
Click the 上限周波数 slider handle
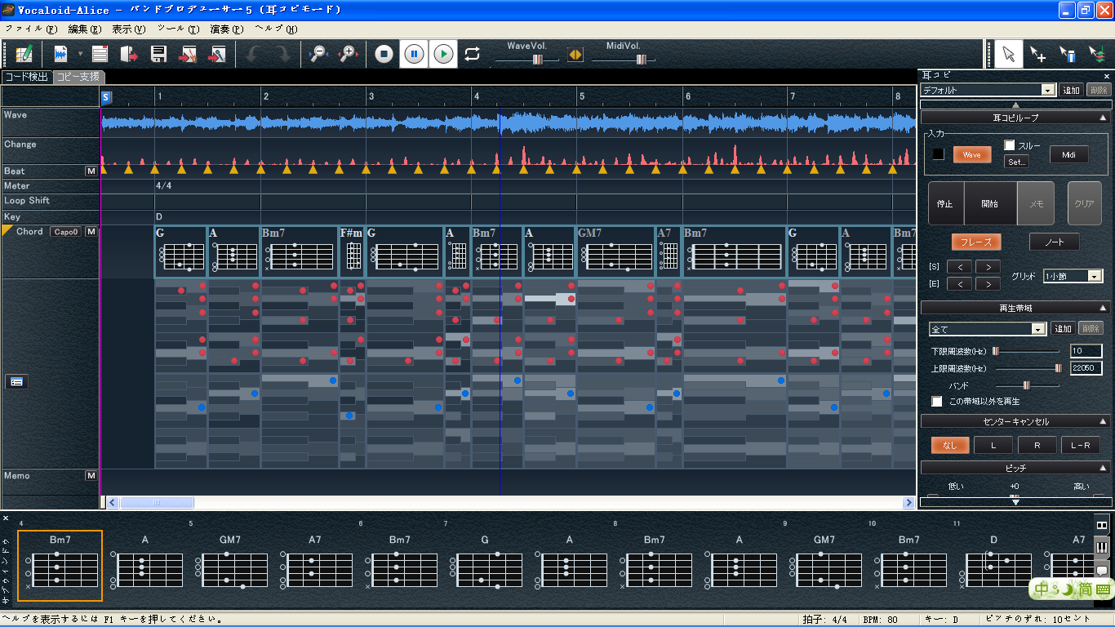click(1058, 368)
